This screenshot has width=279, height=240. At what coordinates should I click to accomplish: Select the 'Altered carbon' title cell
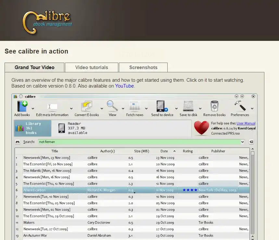[x=55, y=190]
